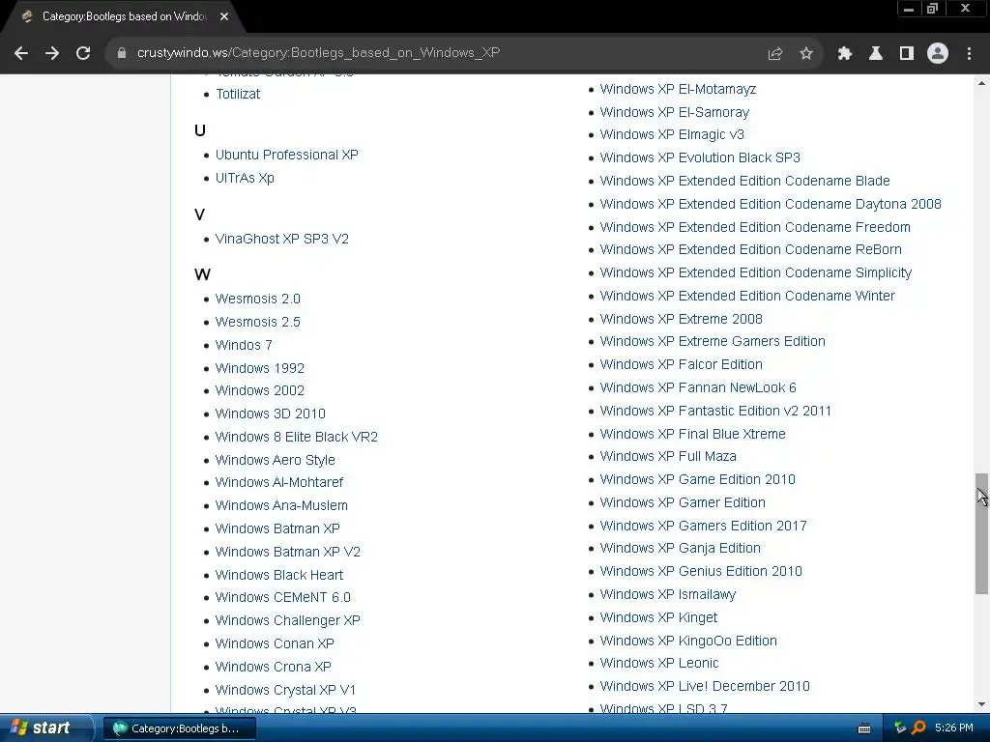The image size is (990, 742).
Task: Open the Windows Challenger XP link
Action: point(287,620)
